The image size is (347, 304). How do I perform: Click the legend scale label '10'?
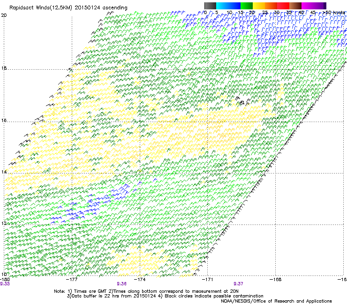pos(229,13)
